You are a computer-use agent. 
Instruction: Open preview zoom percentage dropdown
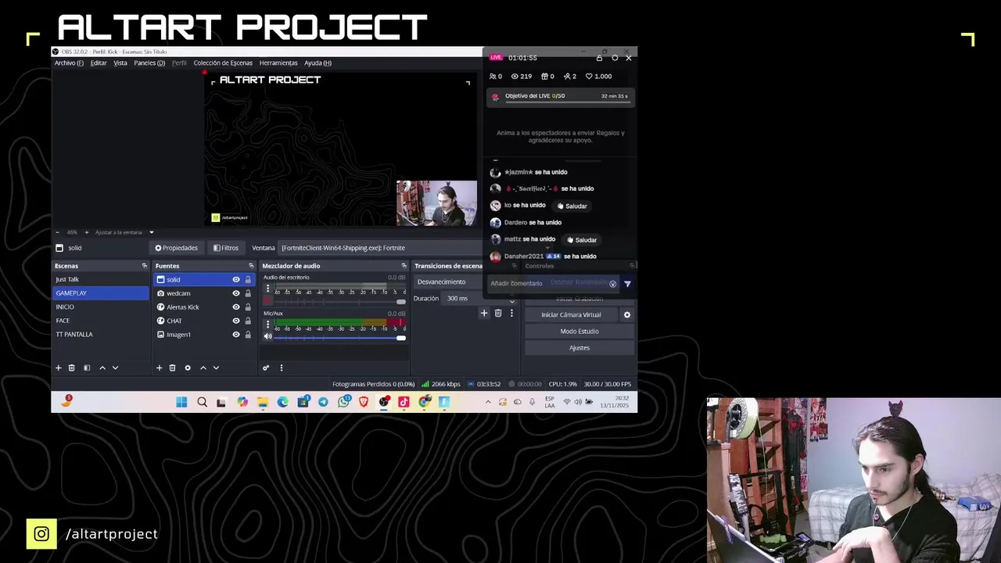(72, 232)
